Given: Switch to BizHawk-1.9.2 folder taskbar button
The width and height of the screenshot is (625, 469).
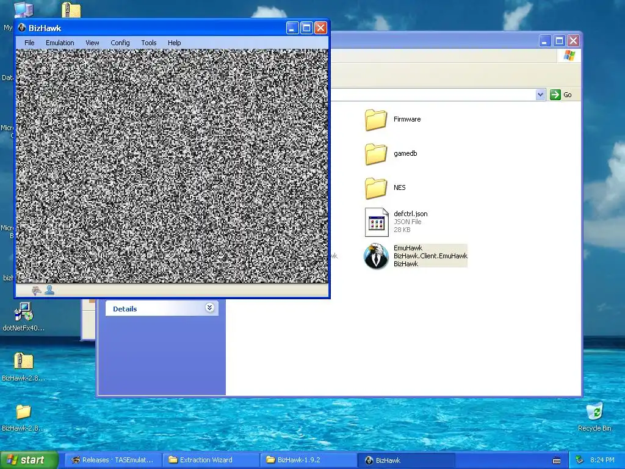Looking at the screenshot, I should tap(309, 460).
